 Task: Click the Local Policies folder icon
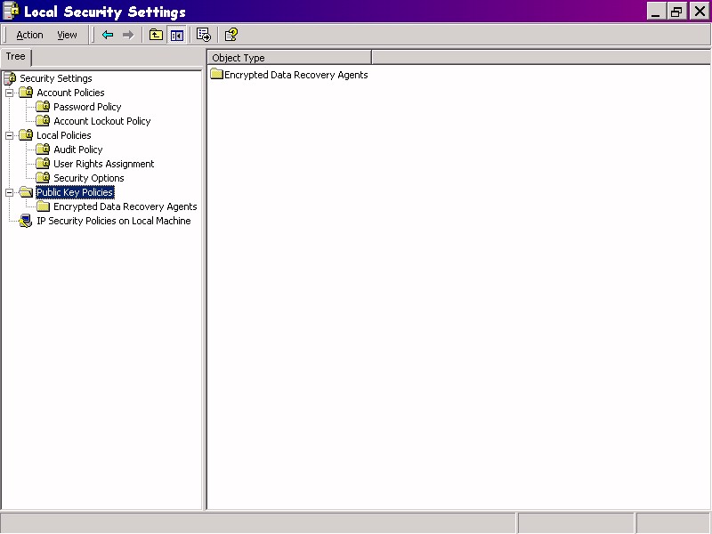click(x=27, y=135)
